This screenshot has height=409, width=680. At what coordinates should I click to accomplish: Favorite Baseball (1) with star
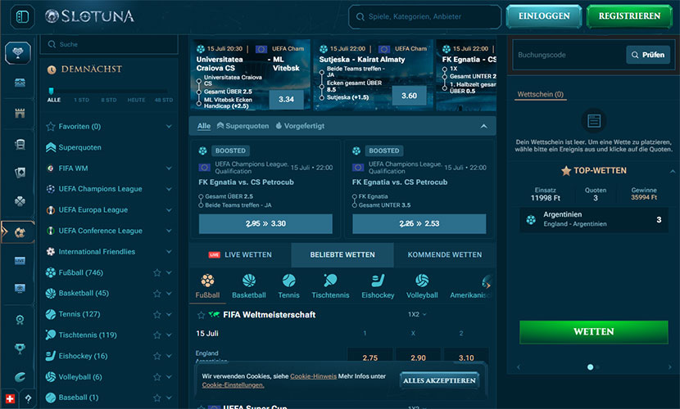(x=157, y=398)
